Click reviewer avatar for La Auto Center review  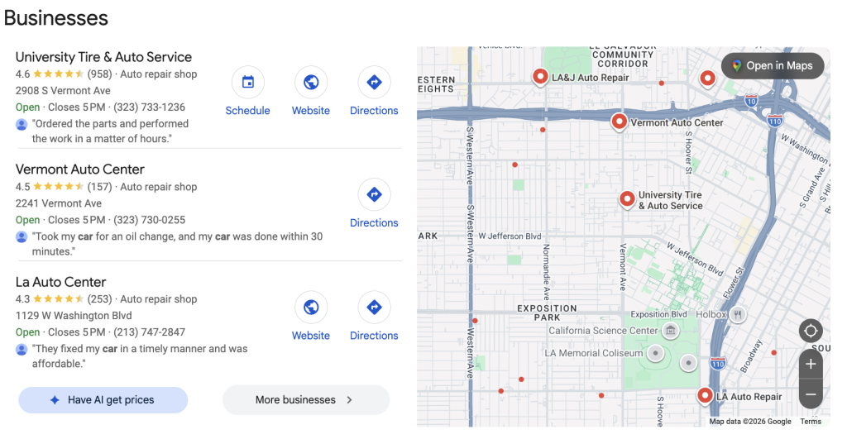[x=22, y=350]
